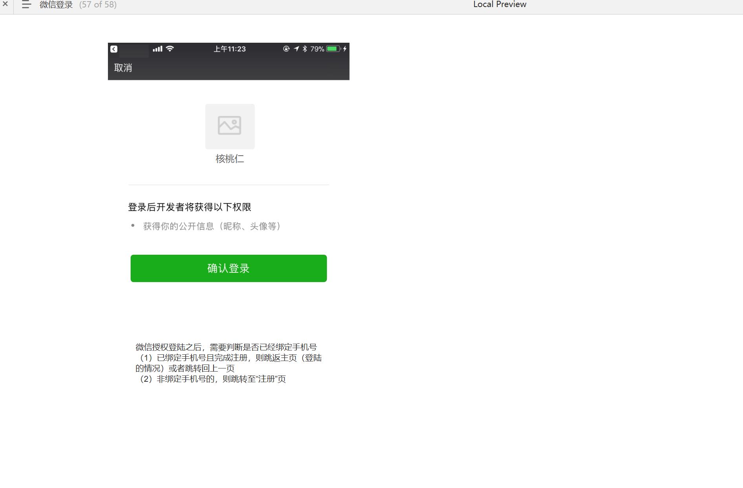This screenshot has width=743, height=488.
Task: Click the green battery icon
Action: tap(333, 49)
